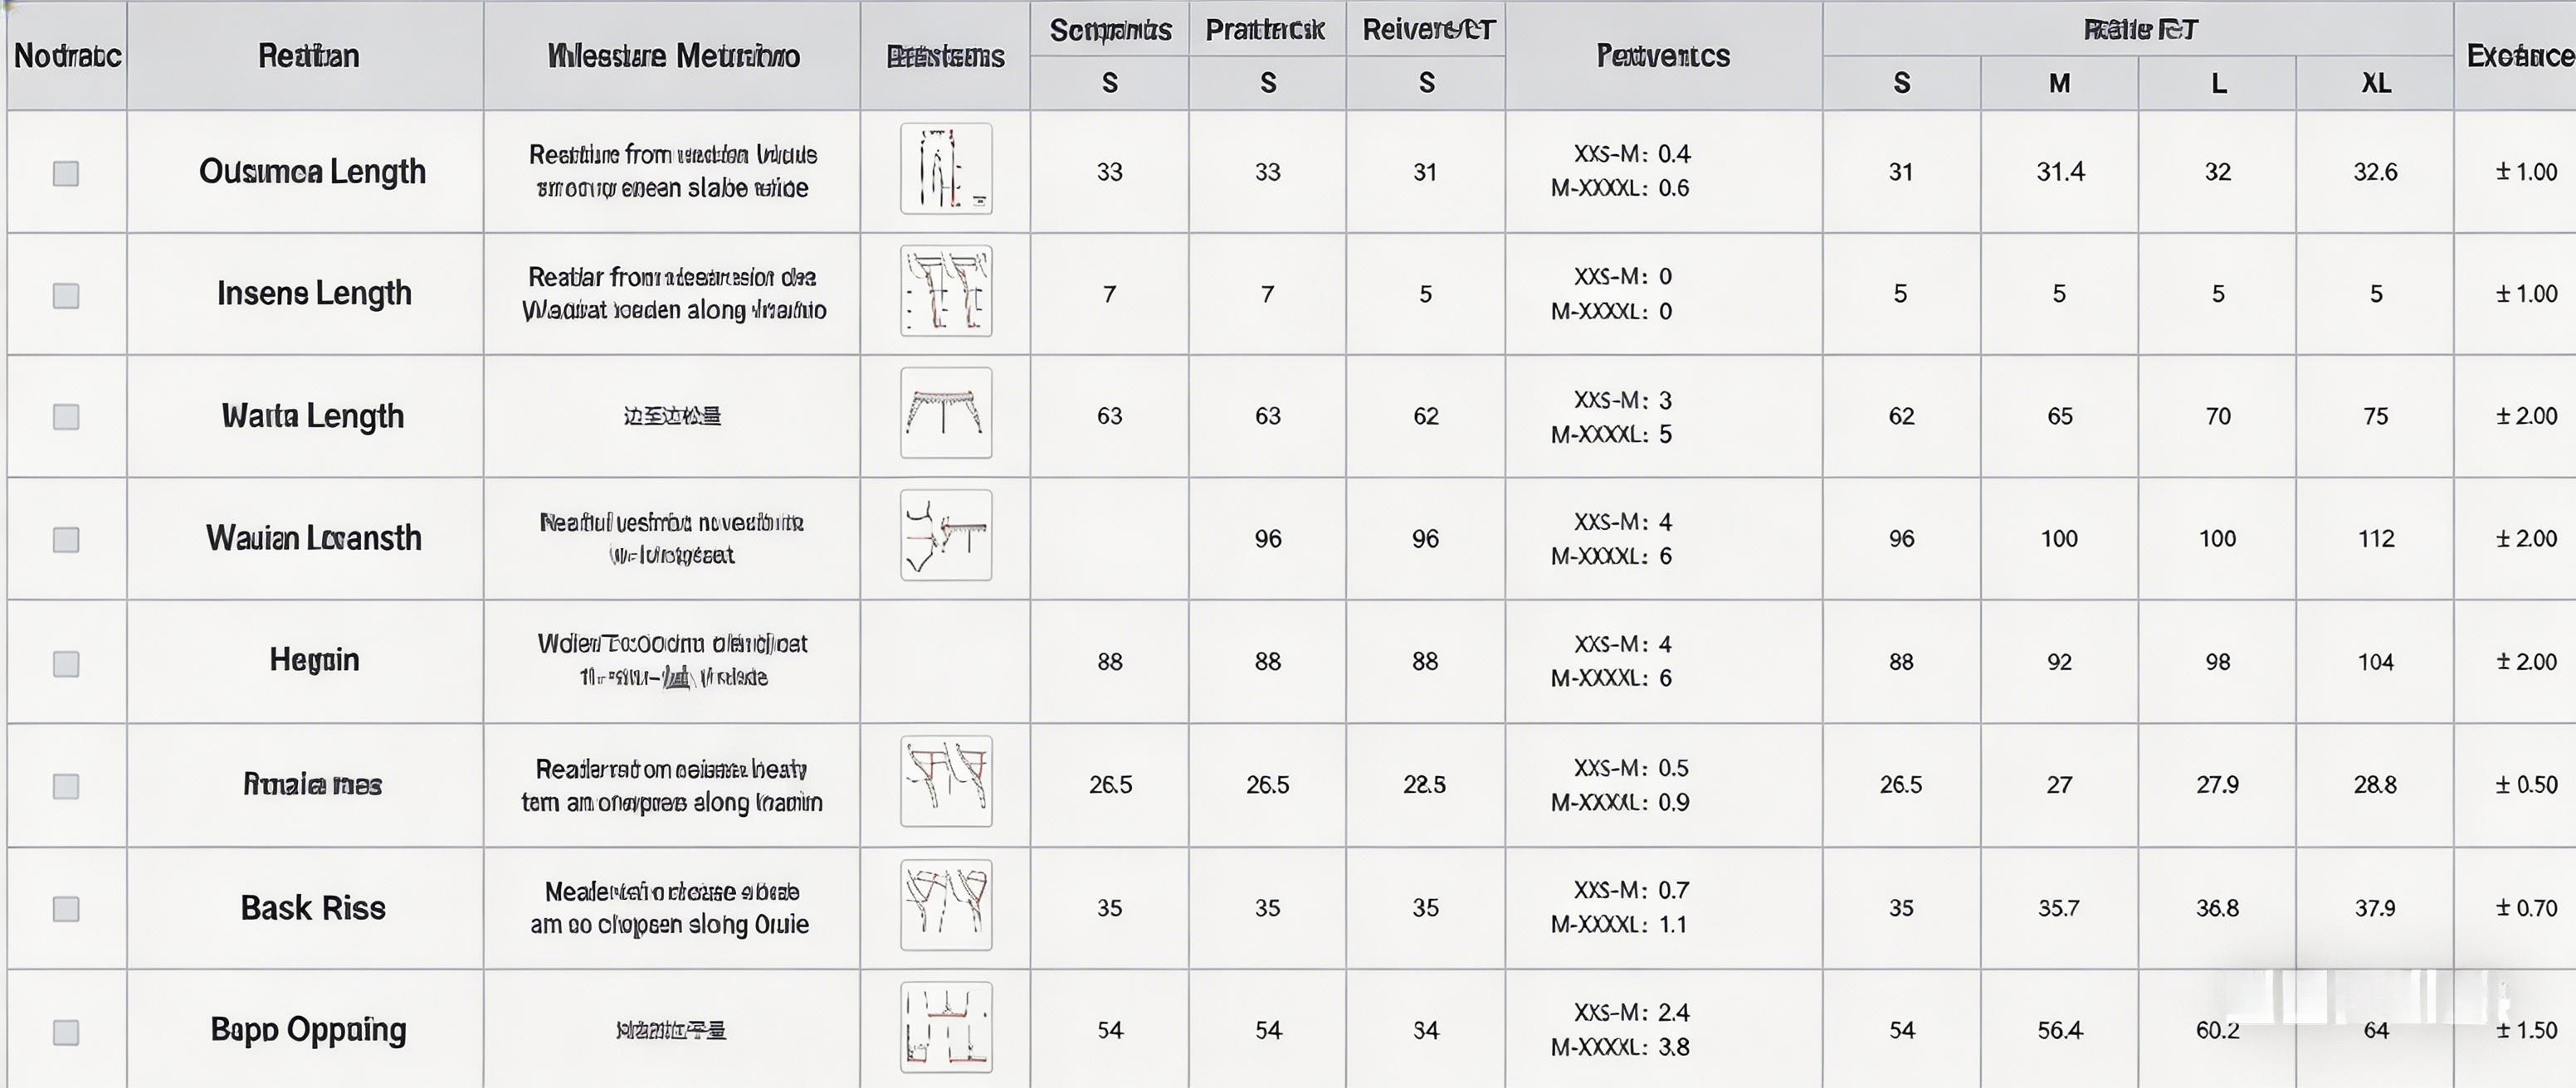This screenshot has height=1088, width=2576.
Task: Select the 112 value in Wauian Loansth row
Action: [2375, 538]
